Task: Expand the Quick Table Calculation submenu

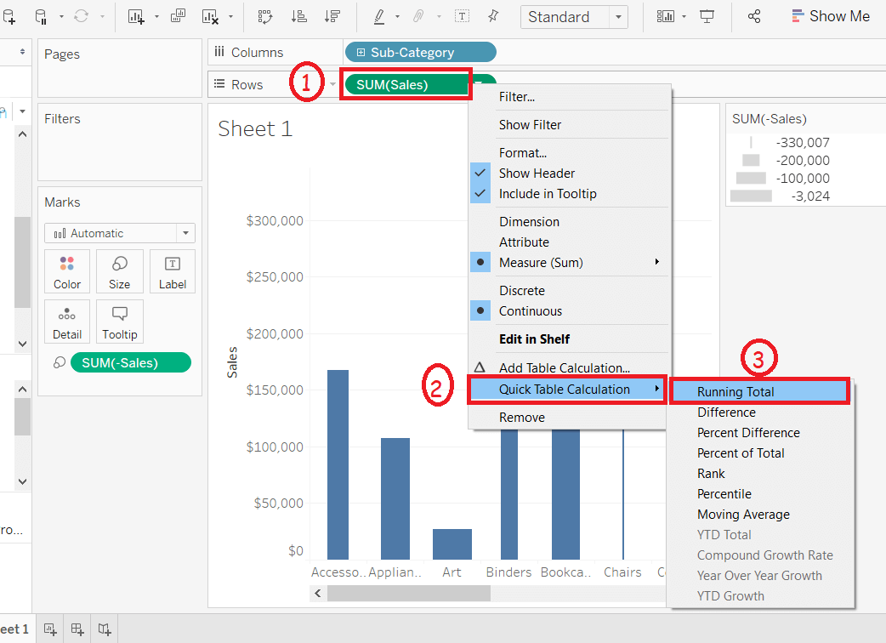Action: (x=567, y=390)
